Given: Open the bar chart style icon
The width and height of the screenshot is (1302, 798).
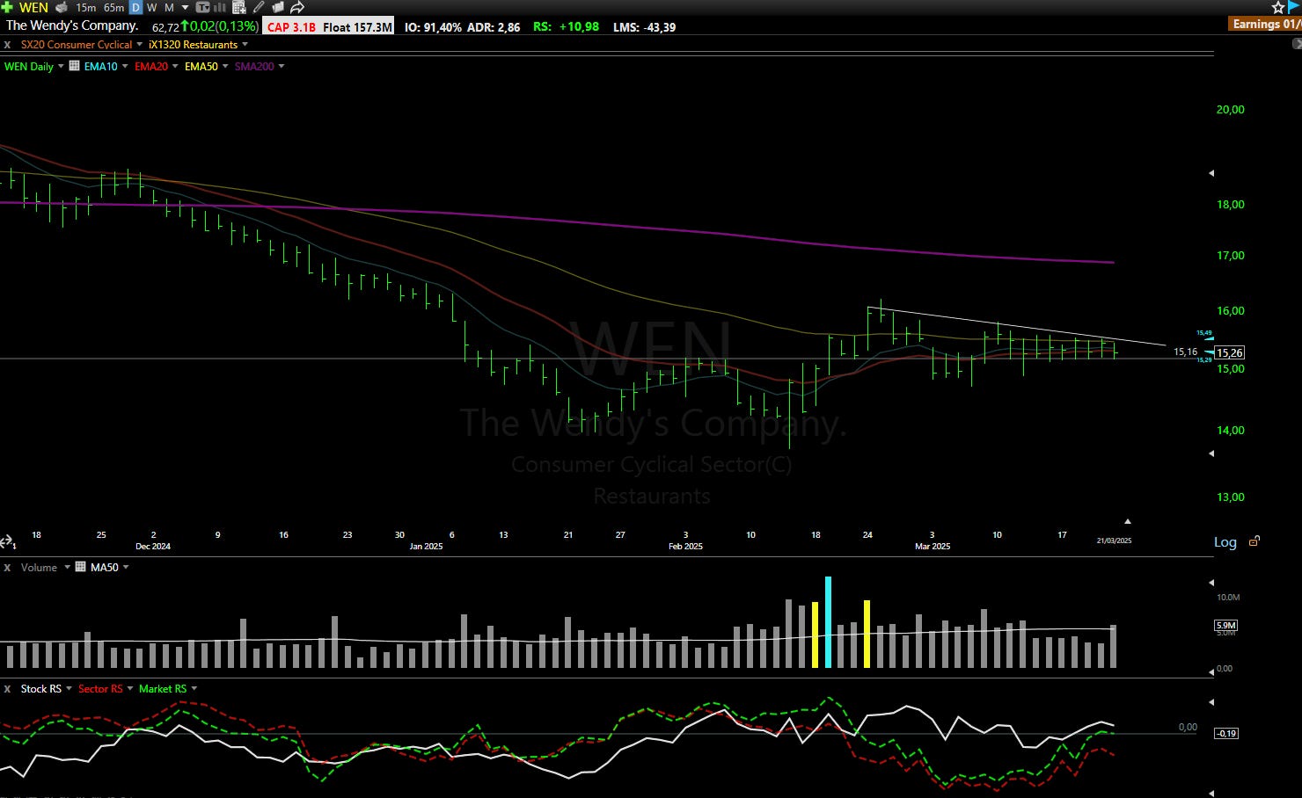Looking at the screenshot, I should coord(219,7).
